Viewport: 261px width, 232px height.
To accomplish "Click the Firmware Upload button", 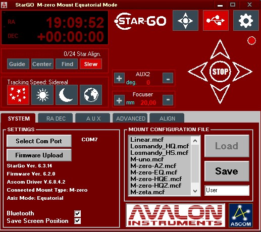I will (x=39, y=155).
